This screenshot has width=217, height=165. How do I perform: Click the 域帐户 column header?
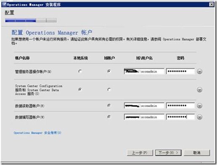coord(109,58)
